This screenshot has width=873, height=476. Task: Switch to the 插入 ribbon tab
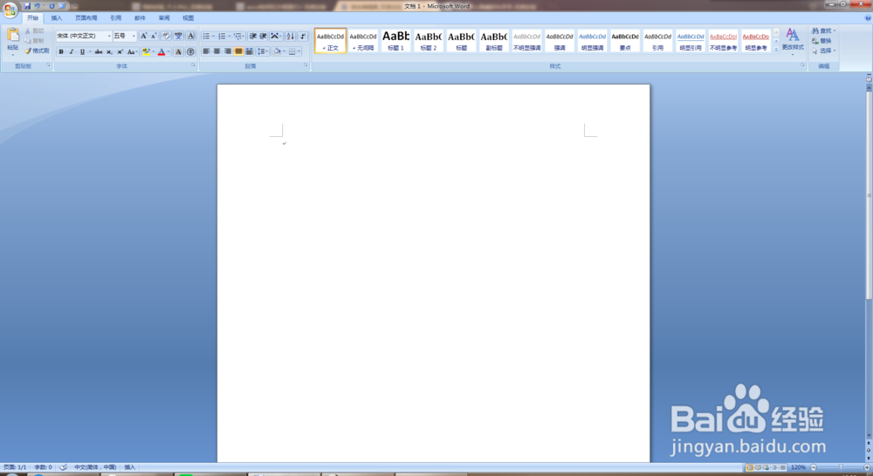click(57, 17)
